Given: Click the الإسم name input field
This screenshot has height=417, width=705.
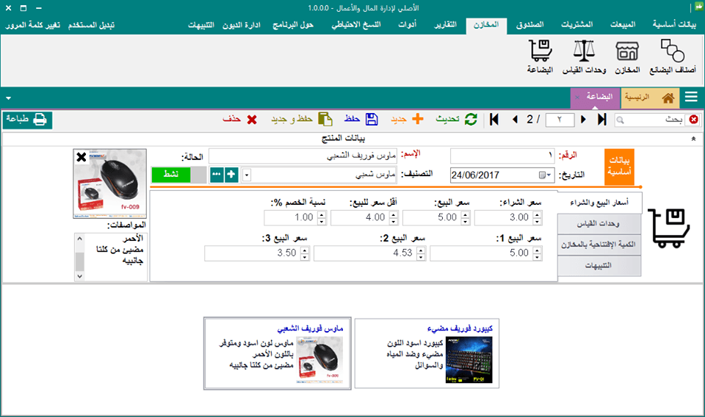Looking at the screenshot, I should (x=303, y=156).
